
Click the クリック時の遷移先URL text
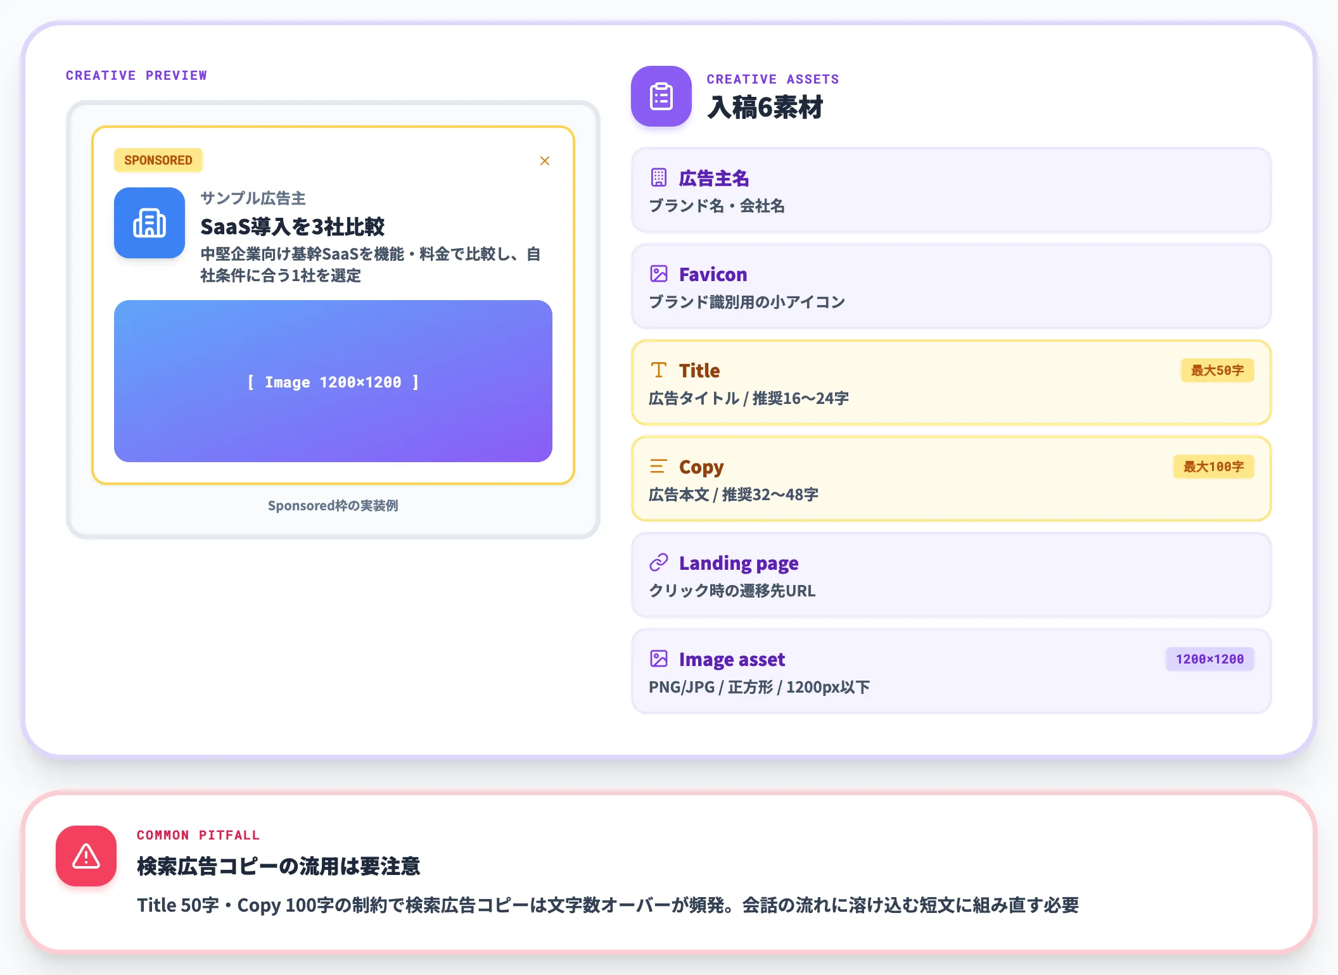click(x=732, y=591)
